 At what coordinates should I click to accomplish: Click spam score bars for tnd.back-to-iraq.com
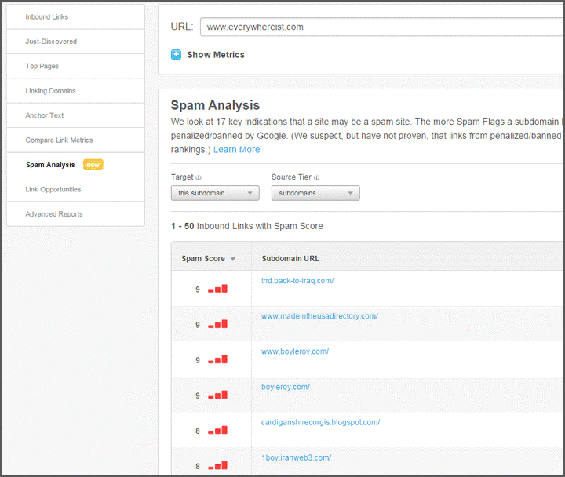[217, 289]
